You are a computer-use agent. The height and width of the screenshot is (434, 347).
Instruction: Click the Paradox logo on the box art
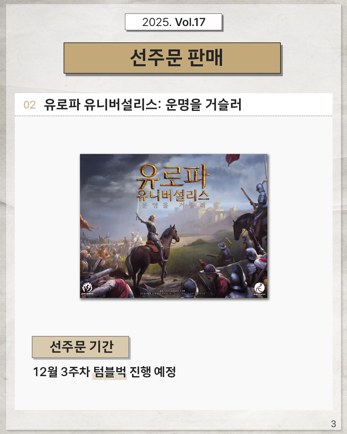(87, 288)
